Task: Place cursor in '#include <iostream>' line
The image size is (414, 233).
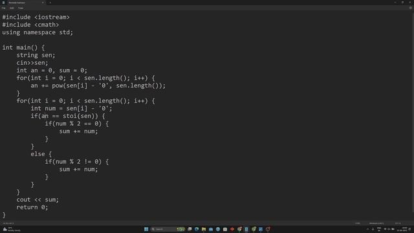Action: click(x=36, y=17)
